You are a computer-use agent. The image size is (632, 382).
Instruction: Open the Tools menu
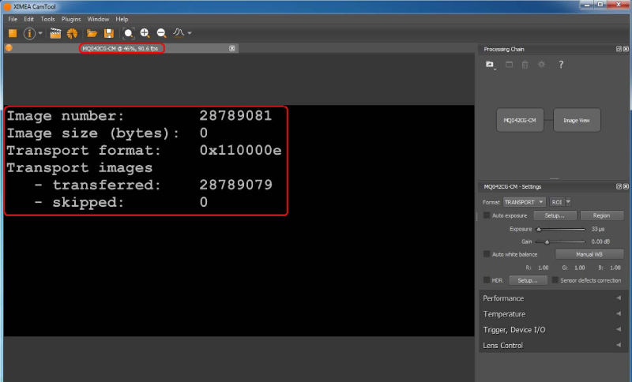(48, 18)
